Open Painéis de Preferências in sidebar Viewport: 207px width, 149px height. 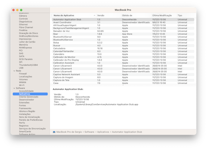tap(31, 120)
